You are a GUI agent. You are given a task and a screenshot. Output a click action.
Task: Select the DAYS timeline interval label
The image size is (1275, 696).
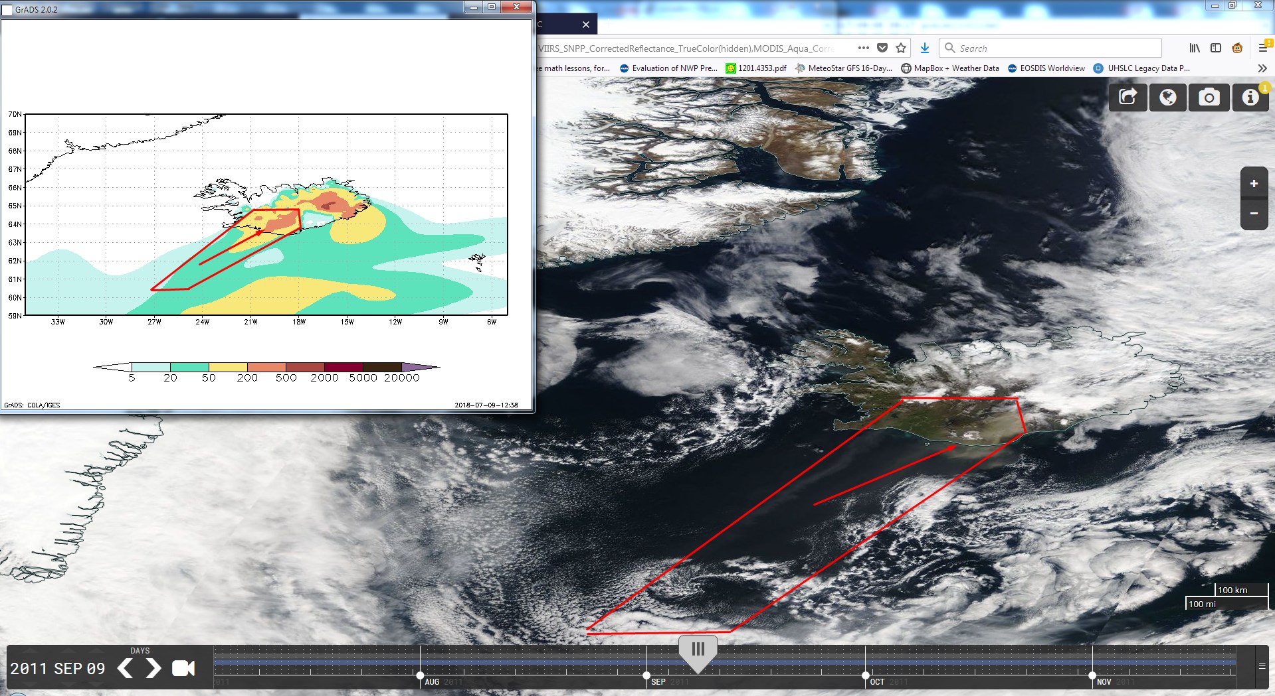click(x=140, y=651)
